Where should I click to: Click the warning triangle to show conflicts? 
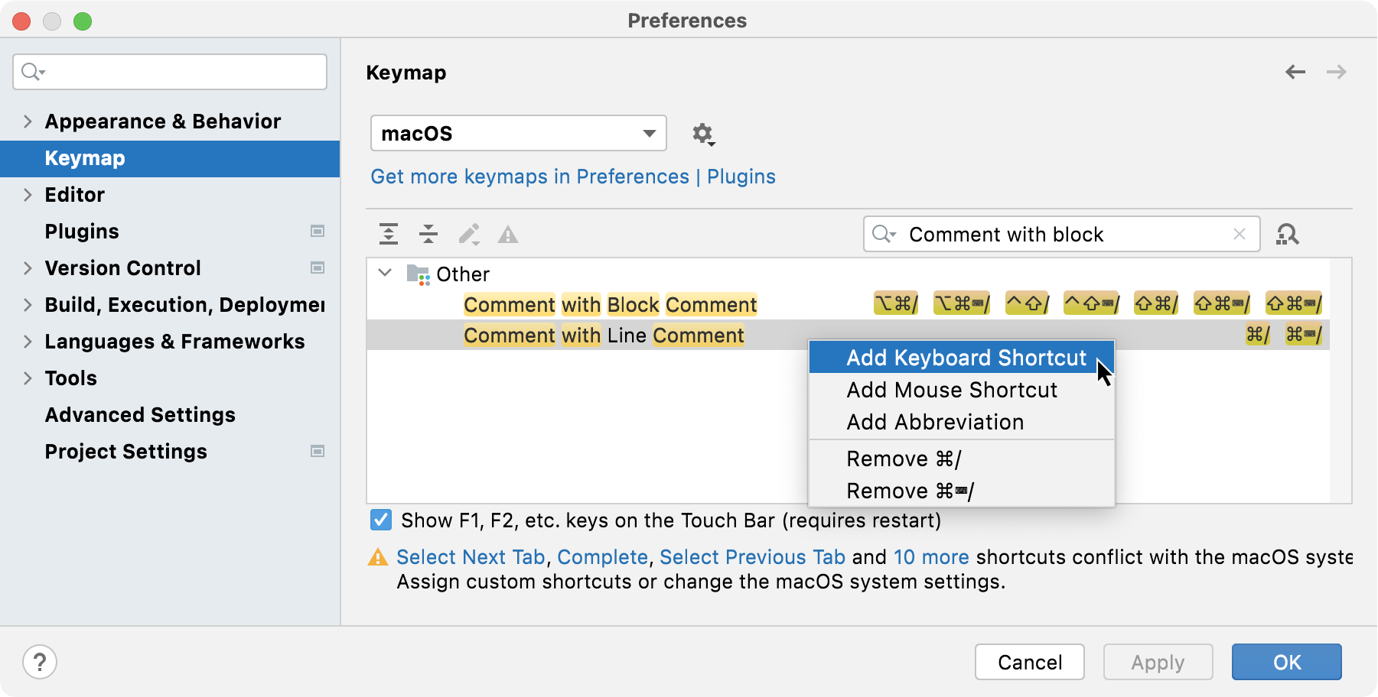pyautogui.click(x=508, y=235)
